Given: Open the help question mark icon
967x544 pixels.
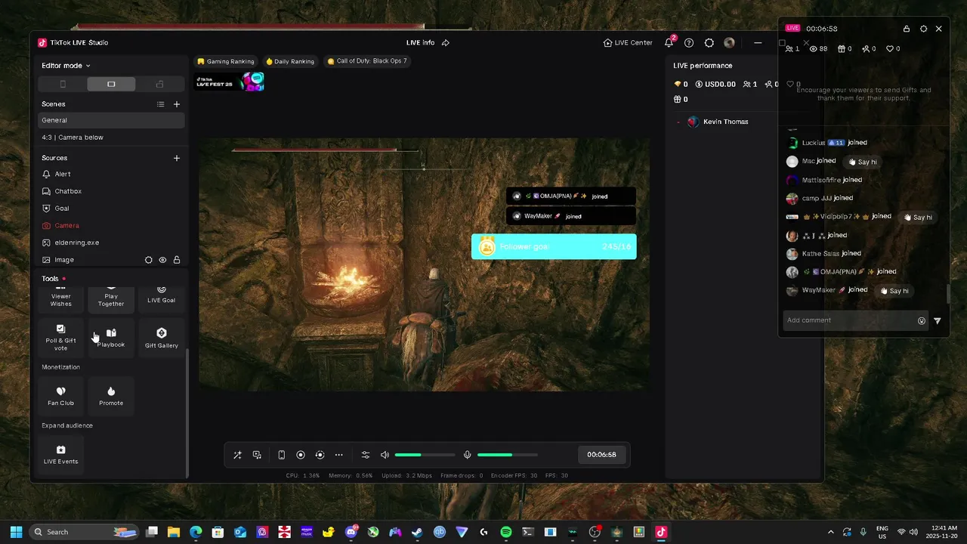Looking at the screenshot, I should (689, 42).
